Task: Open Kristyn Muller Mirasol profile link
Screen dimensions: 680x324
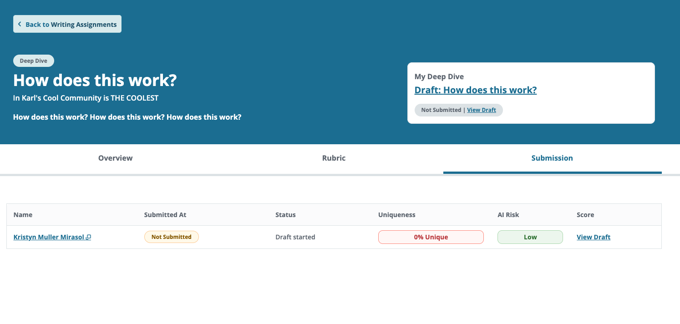Action: [x=49, y=237]
